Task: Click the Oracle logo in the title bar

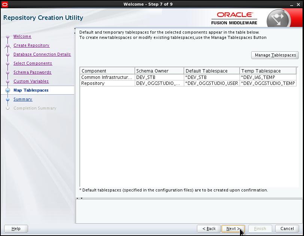Action: [5, 4]
